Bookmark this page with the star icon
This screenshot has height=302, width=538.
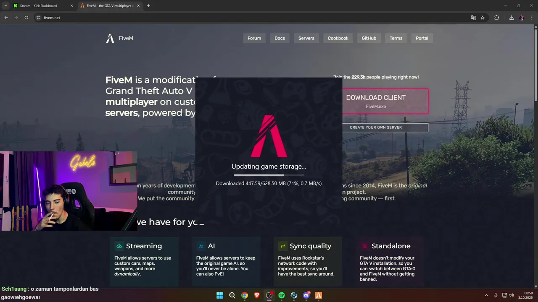click(x=483, y=18)
